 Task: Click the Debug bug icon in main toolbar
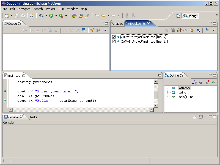[x=42, y=16]
